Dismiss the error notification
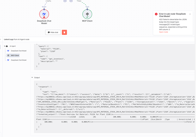 coord(190,14)
